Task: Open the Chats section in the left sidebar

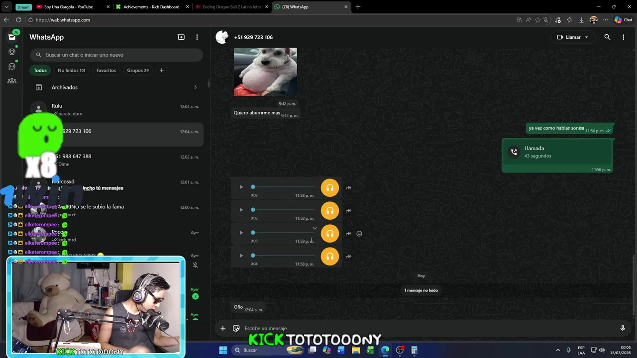Action: pyautogui.click(x=12, y=37)
